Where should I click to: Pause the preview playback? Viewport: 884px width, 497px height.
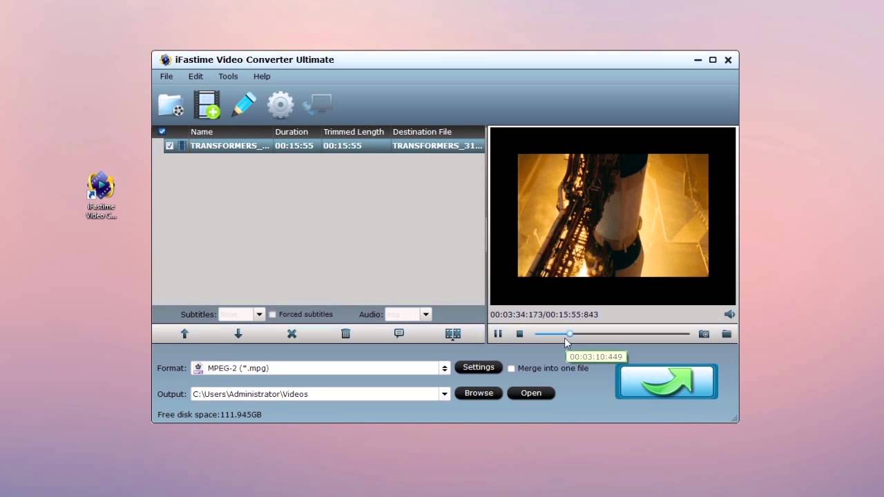click(x=498, y=333)
